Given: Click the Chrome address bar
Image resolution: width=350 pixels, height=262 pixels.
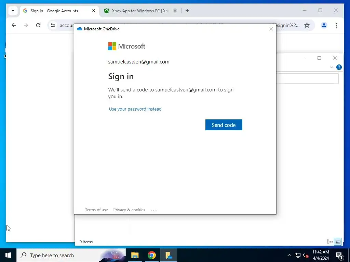Looking at the screenshot, I should [181, 25].
